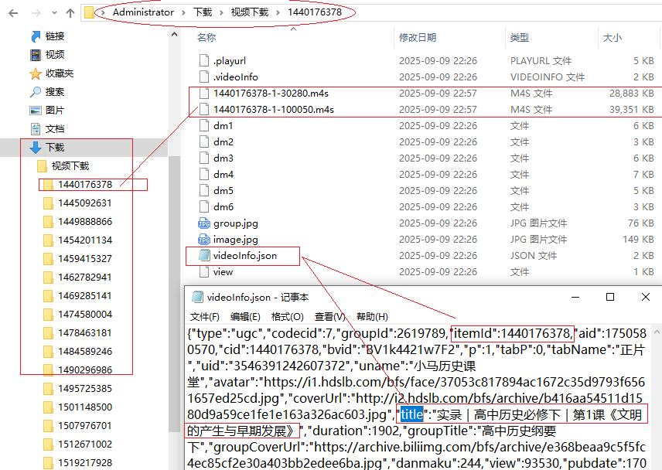Click the address bar folder icon
Screen dimensions: 662x470
pyautogui.click(x=89, y=12)
